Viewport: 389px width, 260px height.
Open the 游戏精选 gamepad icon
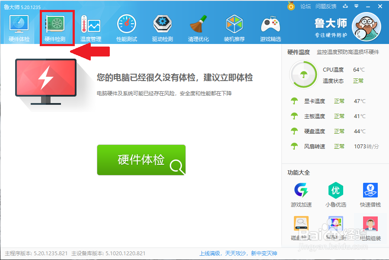[271, 24]
